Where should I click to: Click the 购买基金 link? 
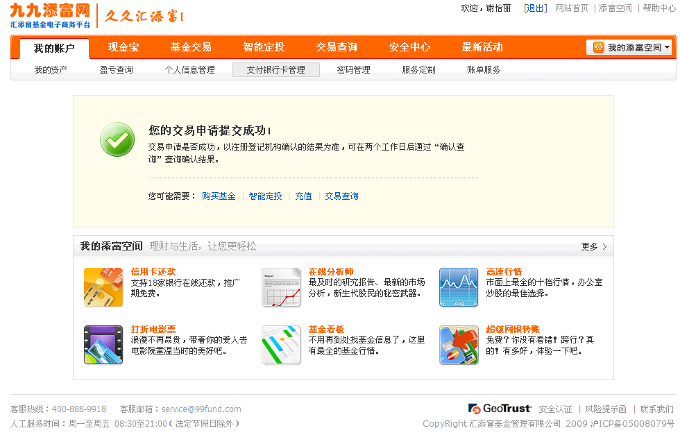point(219,196)
